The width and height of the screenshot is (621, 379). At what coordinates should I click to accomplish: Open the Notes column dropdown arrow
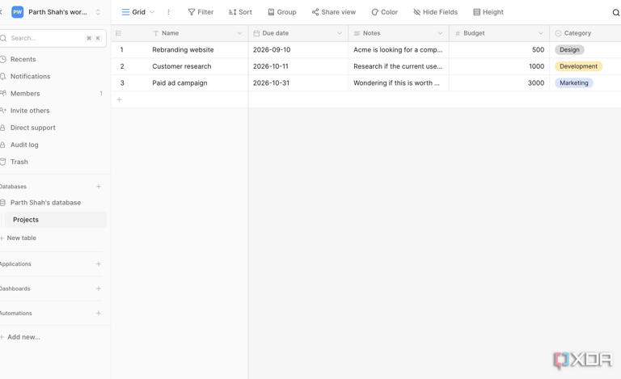pyautogui.click(x=440, y=33)
